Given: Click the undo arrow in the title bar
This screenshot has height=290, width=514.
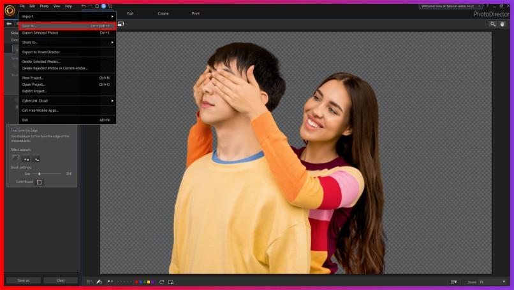Looking at the screenshot, I should click(84, 6).
